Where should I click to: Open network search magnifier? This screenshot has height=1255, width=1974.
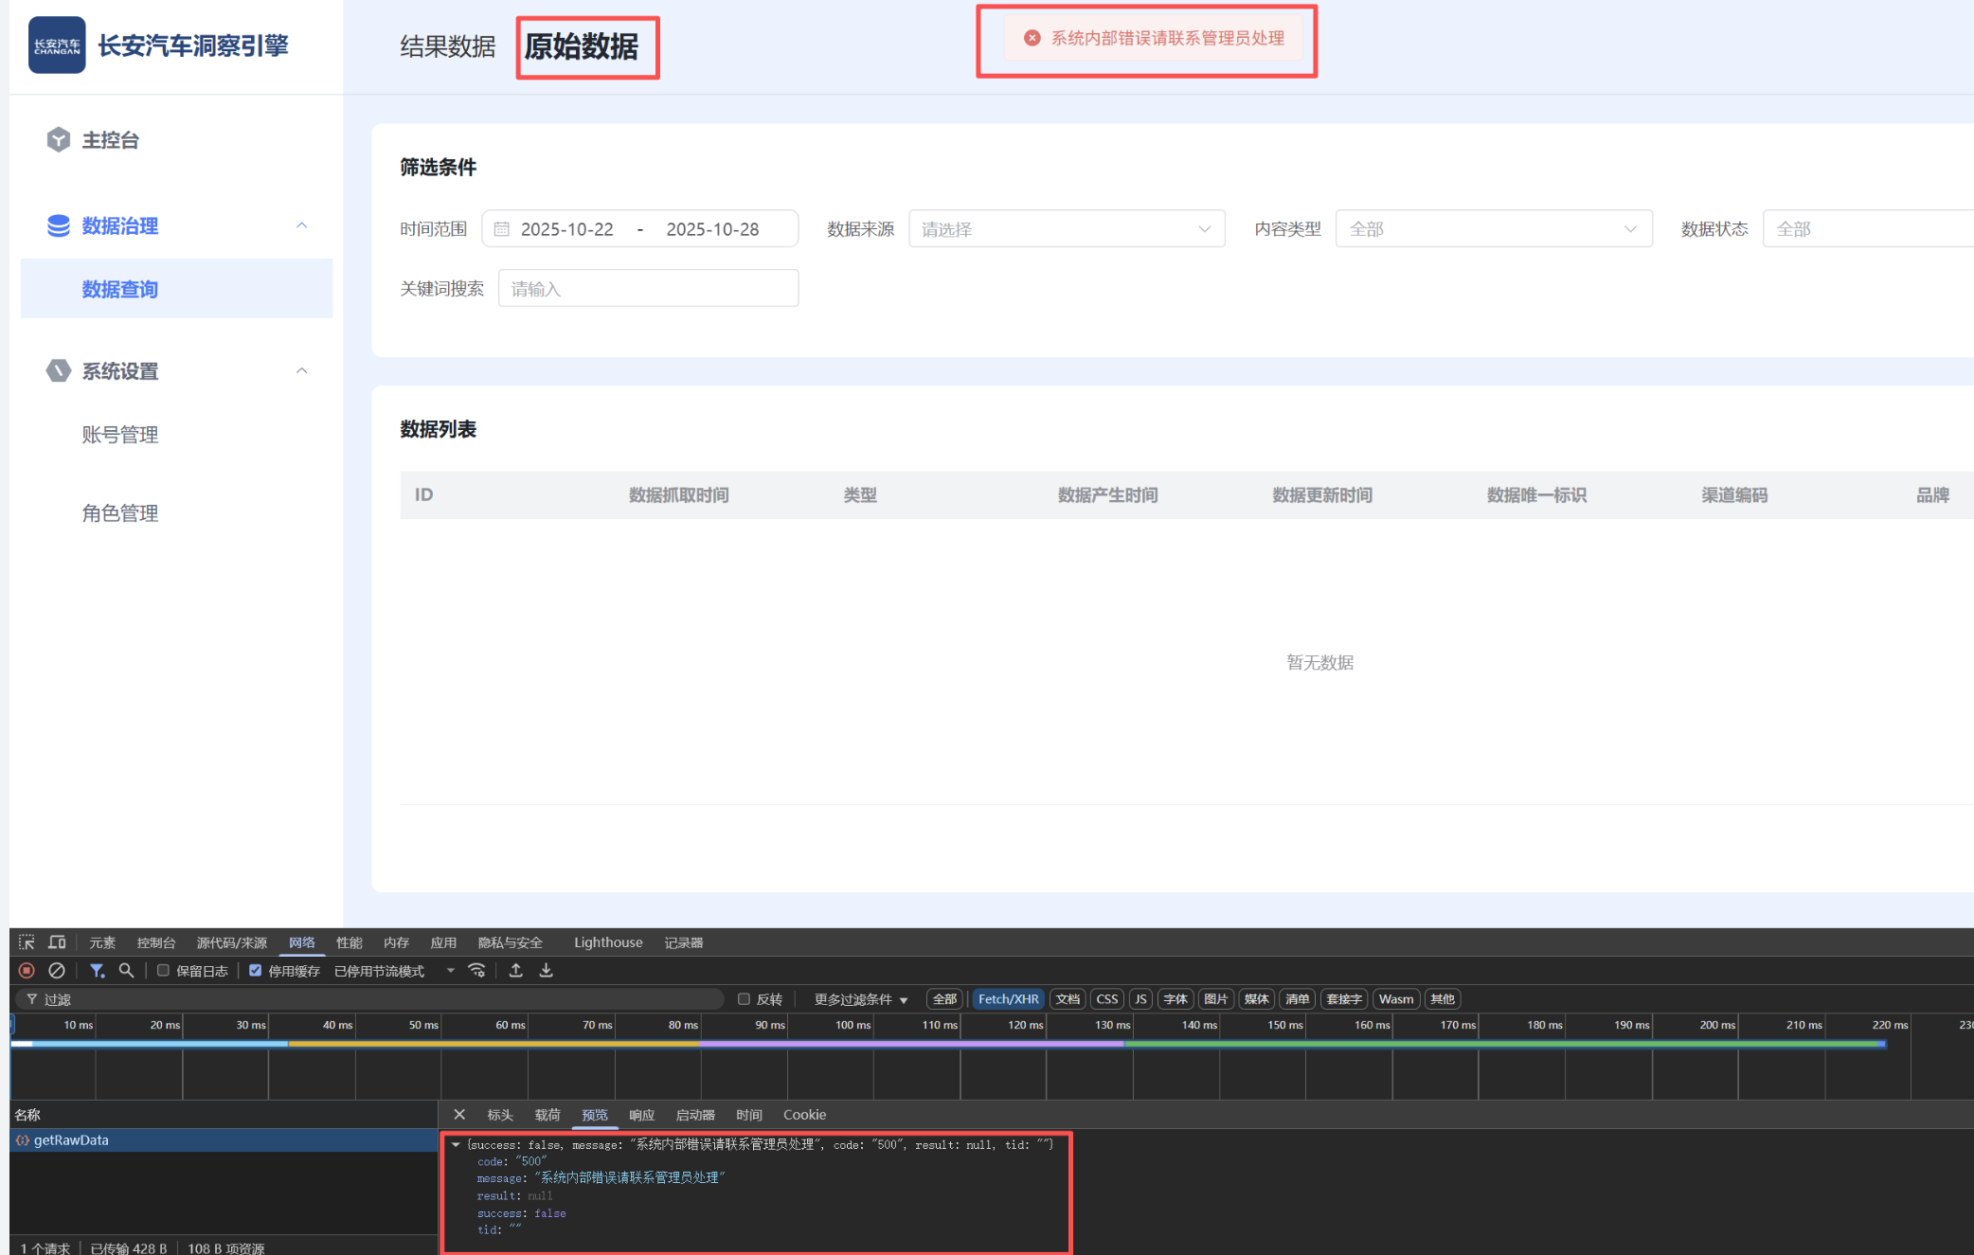pos(126,971)
